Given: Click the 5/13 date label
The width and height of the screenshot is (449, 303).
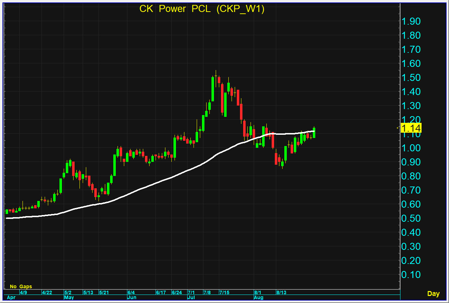Looking at the screenshot, I should coord(89,292).
